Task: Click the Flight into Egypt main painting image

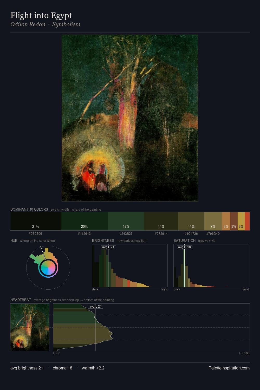Action: [x=130, y=118]
